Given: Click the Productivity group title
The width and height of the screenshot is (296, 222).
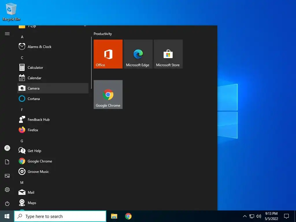Looking at the screenshot, I should (103, 34).
